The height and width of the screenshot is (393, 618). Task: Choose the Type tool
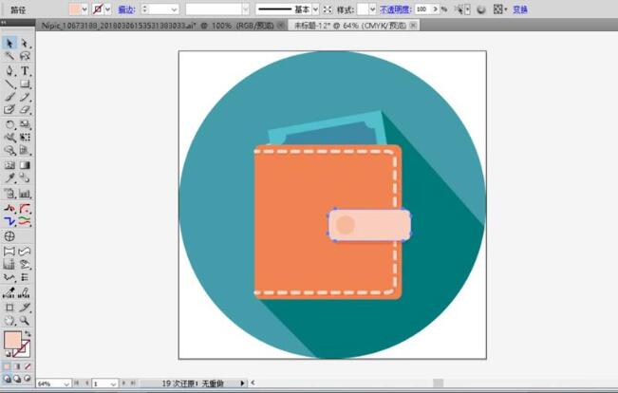click(x=26, y=70)
